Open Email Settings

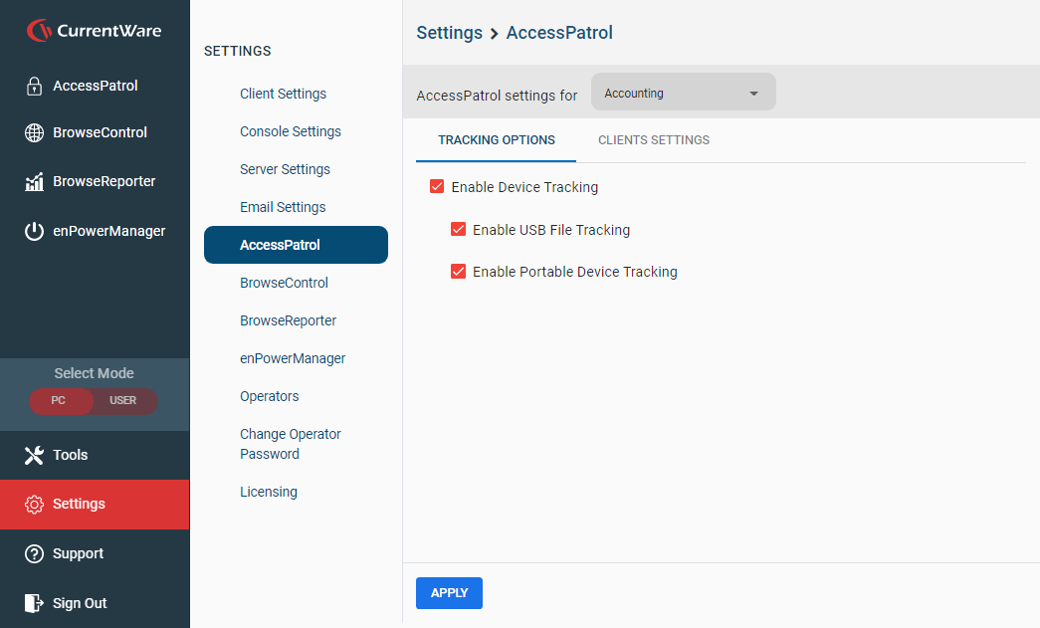click(284, 208)
